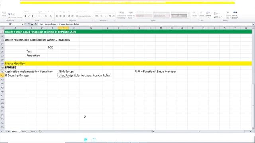Open Conditional Formatting menu
This screenshot has height=143, width=255.
tap(121, 15)
